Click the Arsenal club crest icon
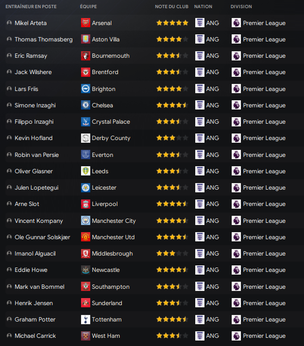 tap(85, 23)
